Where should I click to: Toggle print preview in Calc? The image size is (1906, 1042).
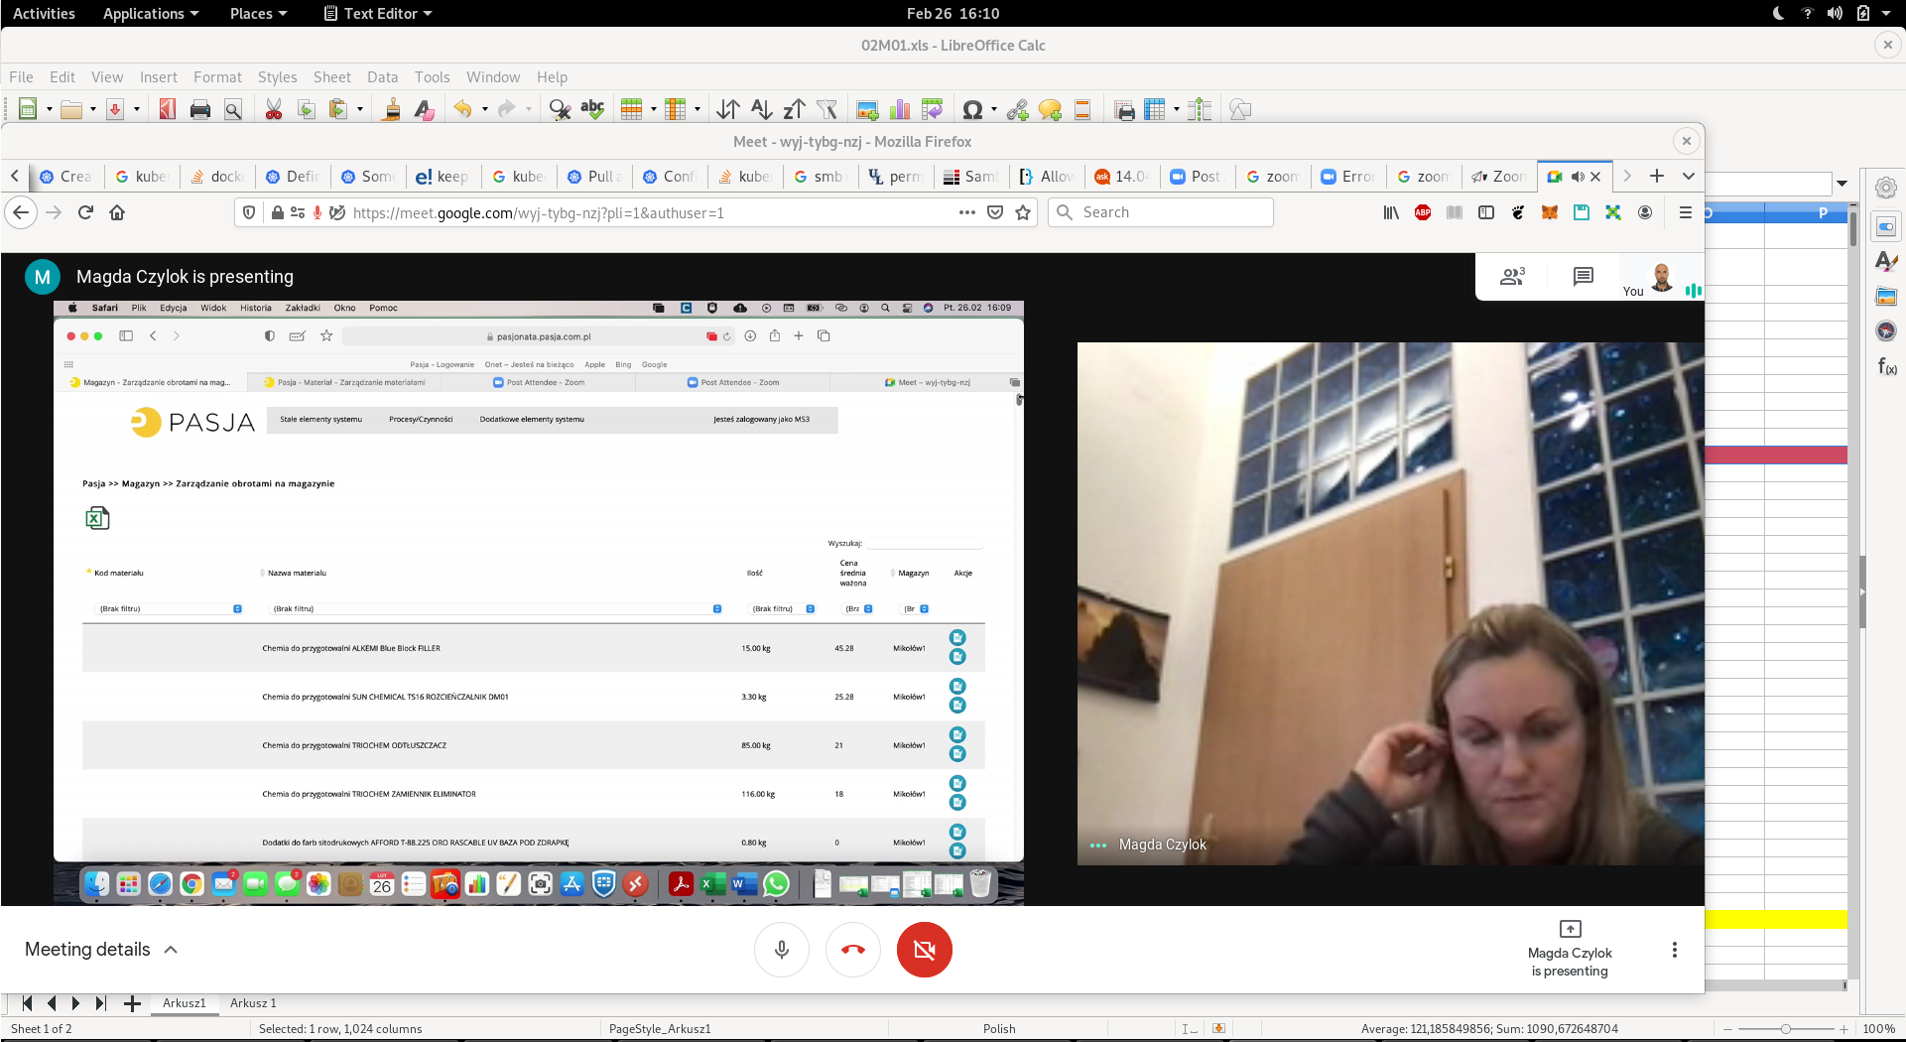(233, 109)
